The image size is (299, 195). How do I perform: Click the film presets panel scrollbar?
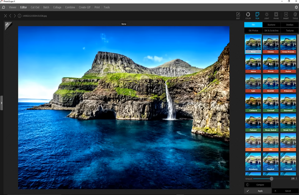(x=297, y=51)
